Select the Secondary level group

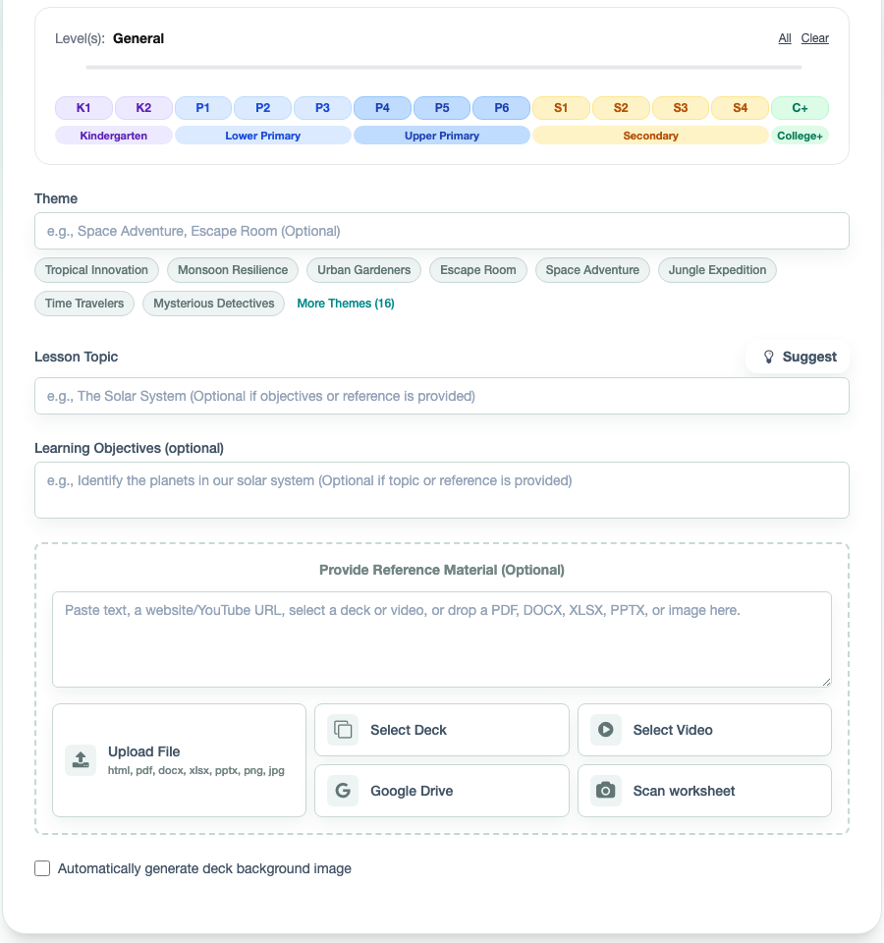pyautogui.click(x=650, y=136)
